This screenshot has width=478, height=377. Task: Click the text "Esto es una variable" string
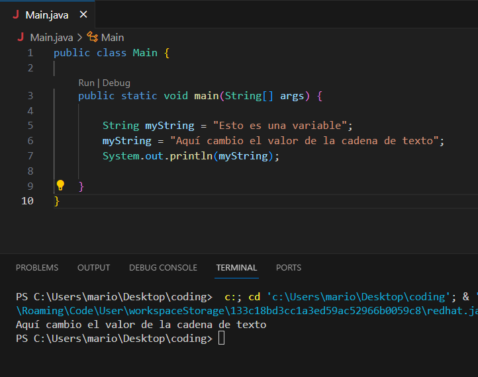[x=280, y=126]
